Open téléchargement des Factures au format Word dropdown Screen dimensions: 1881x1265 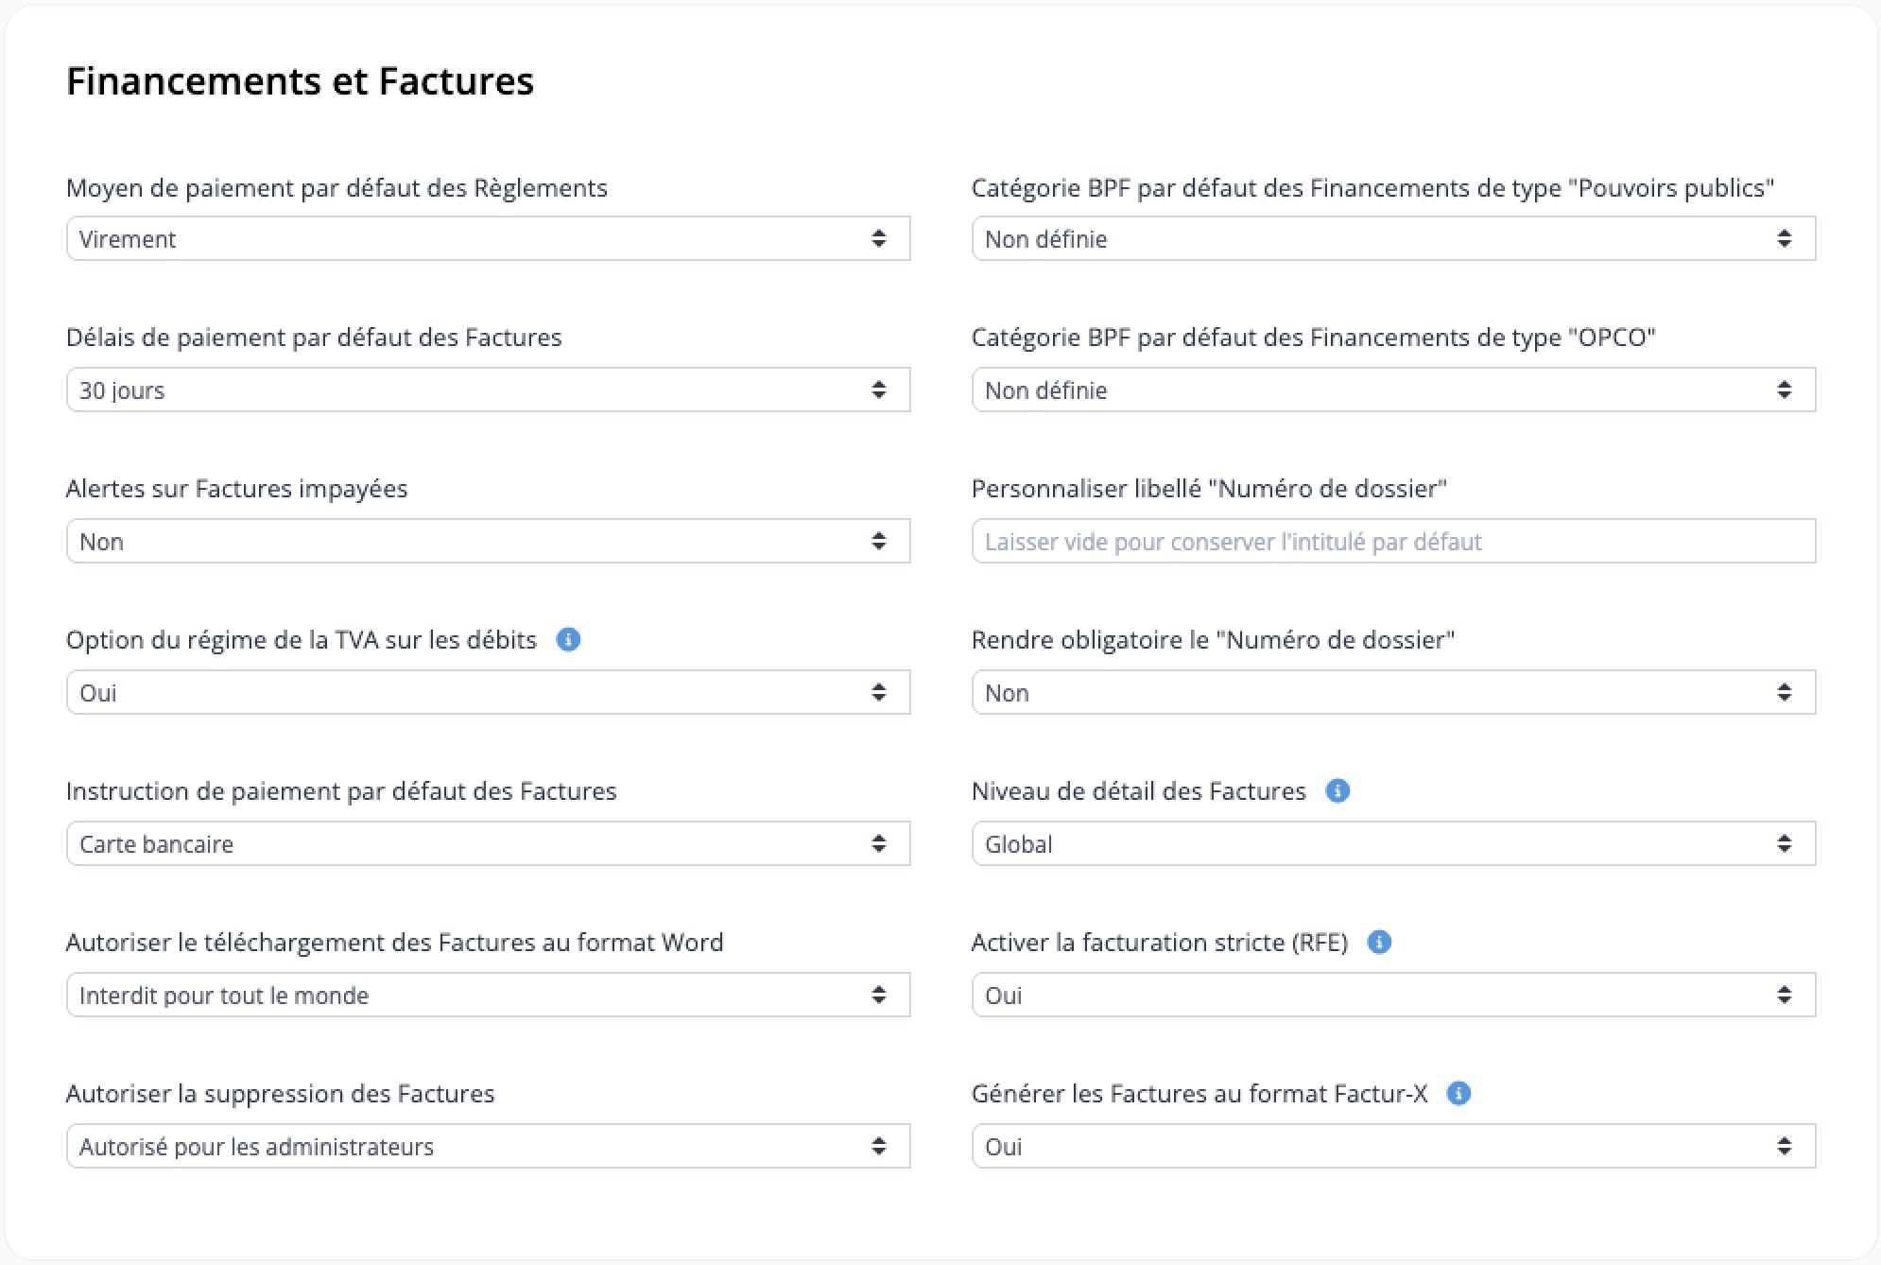click(x=488, y=995)
